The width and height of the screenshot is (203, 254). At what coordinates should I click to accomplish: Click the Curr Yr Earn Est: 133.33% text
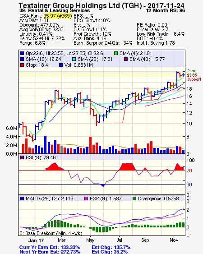click(x=50, y=248)
